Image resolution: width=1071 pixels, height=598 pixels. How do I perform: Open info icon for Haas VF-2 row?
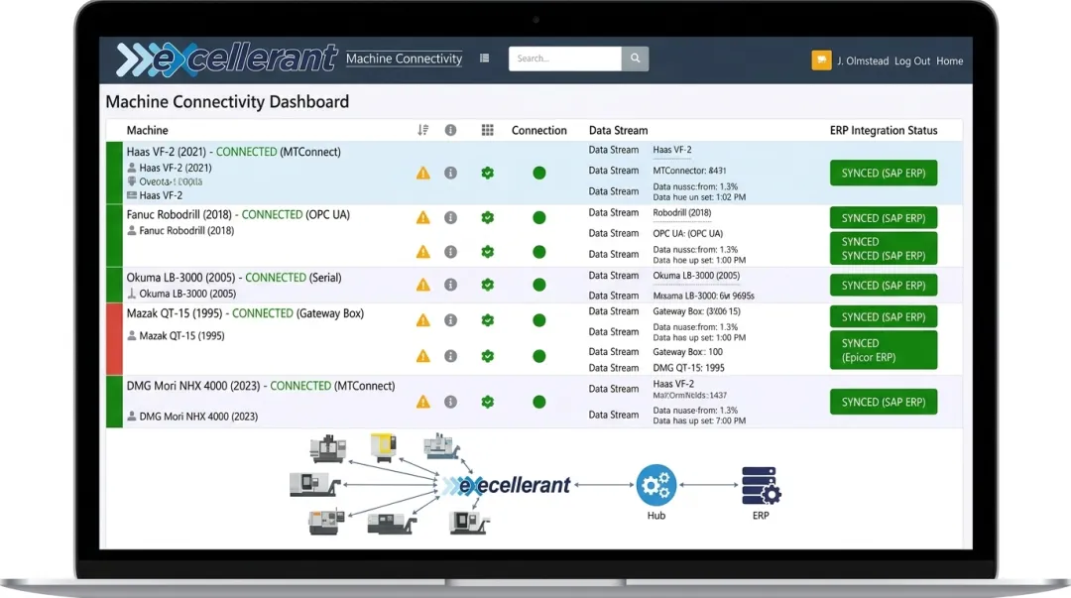pyautogui.click(x=451, y=173)
